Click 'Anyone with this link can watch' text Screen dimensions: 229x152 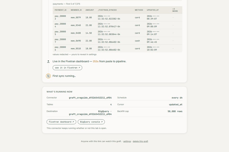(x=101, y=141)
